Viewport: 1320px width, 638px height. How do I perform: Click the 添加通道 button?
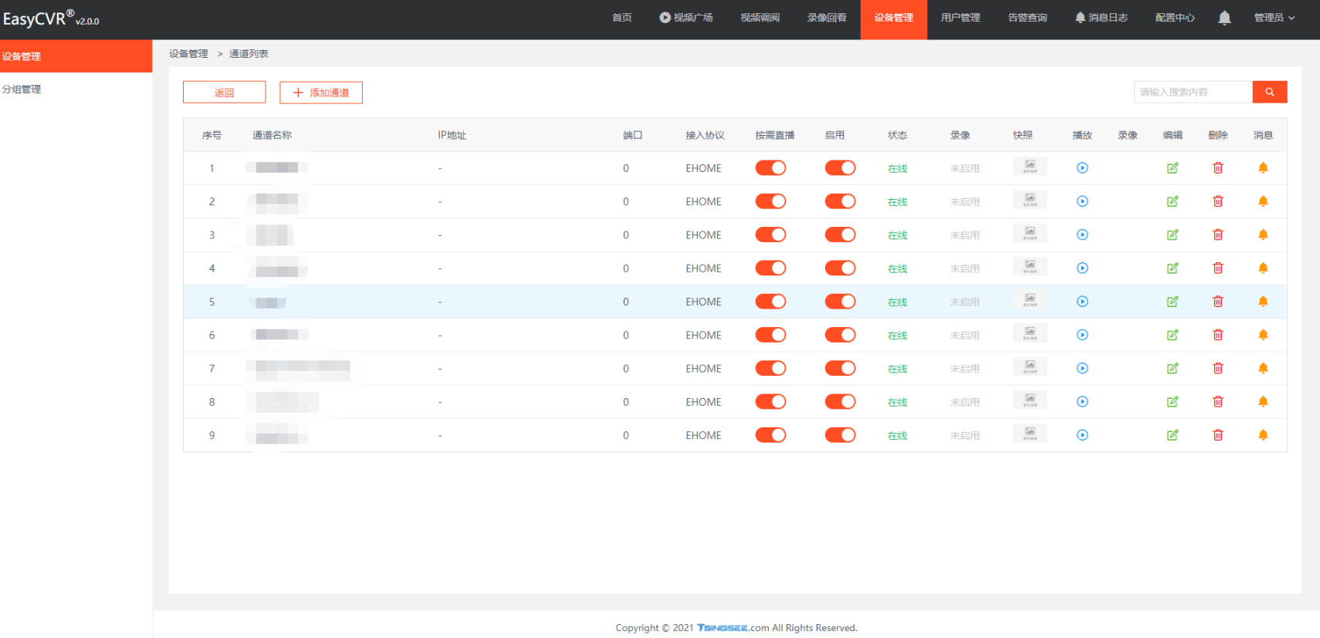[320, 93]
